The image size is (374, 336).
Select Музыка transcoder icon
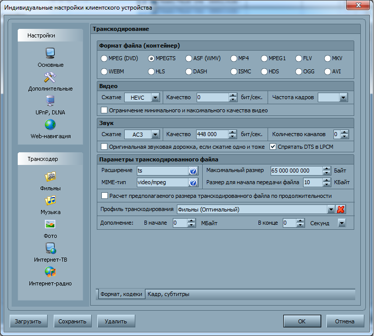50,201
